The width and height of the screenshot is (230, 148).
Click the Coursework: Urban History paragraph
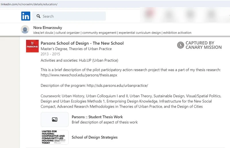[131, 101]
